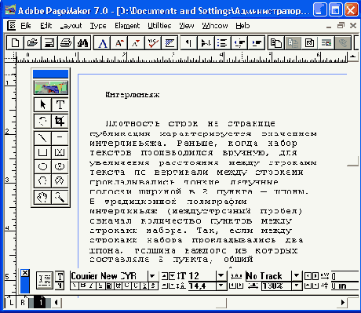This screenshot has height=313, width=361.
Task: Select the Ellipse Frame tool
Action: pyautogui.click(x=60, y=166)
